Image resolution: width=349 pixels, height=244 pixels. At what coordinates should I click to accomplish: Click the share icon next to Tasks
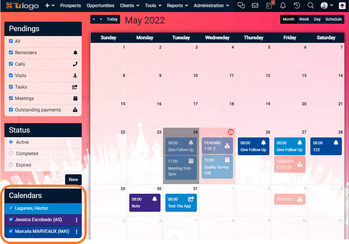point(75,87)
